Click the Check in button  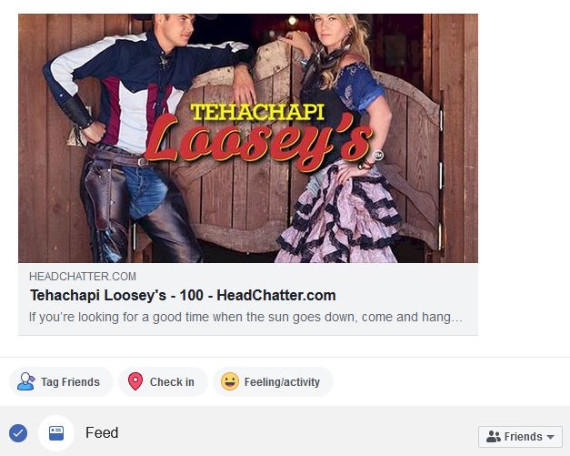pos(163,381)
